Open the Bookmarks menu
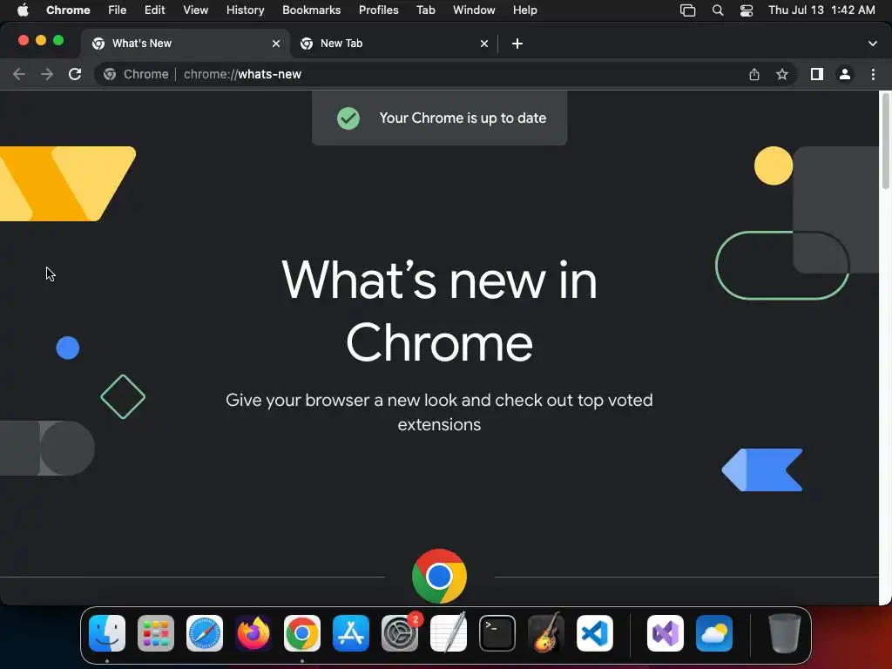Screen dimensions: 892x669 (311, 10)
